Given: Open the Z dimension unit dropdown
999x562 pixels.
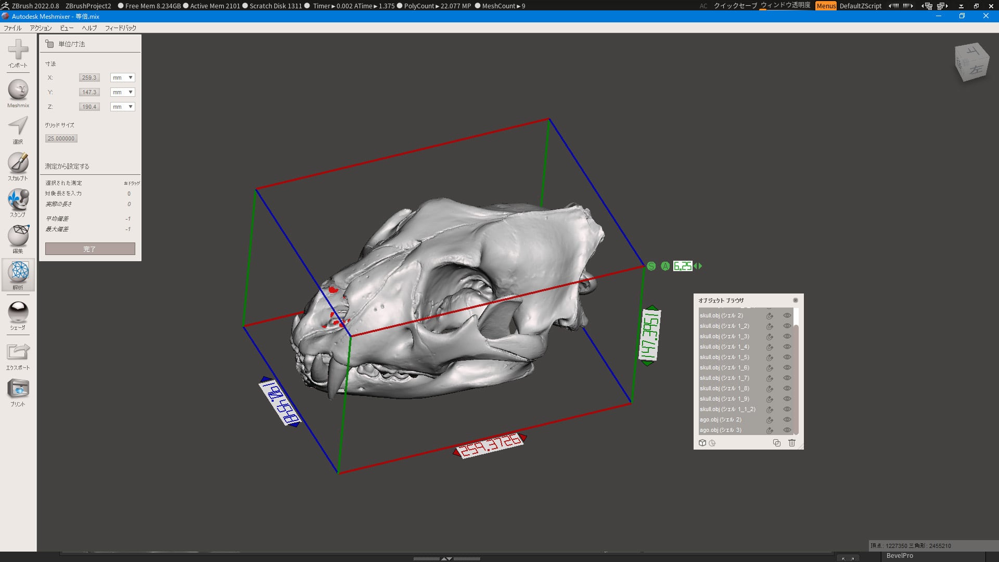Looking at the screenshot, I should (x=123, y=107).
